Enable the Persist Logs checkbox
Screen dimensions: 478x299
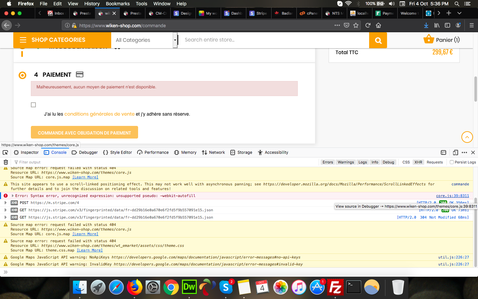[452, 162]
